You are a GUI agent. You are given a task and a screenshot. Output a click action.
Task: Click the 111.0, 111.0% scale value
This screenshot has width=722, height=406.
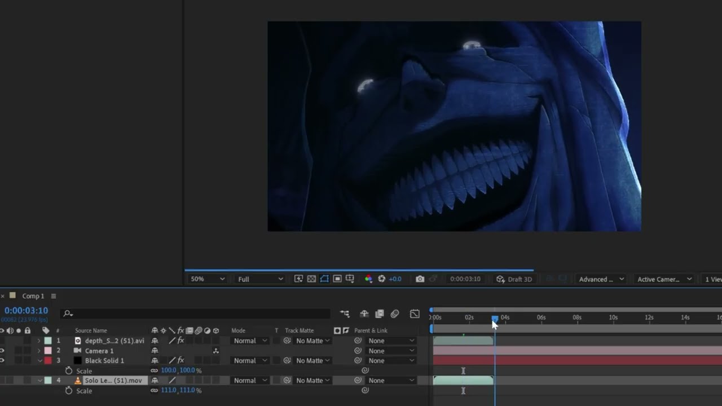(x=181, y=390)
